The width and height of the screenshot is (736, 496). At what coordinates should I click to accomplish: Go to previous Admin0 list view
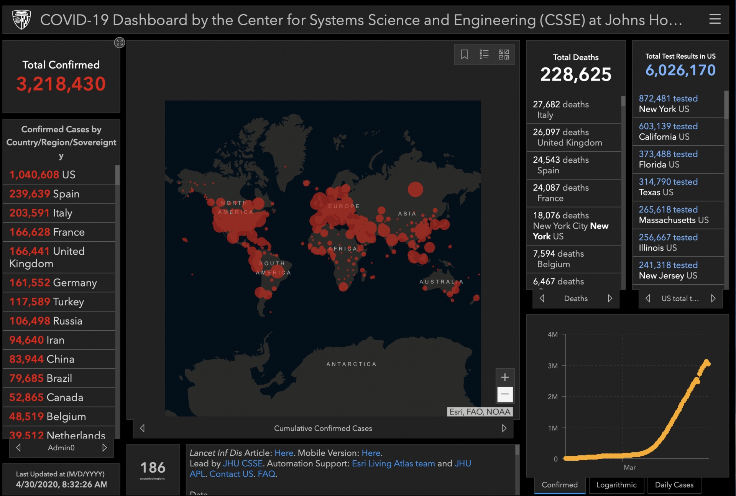coord(18,448)
